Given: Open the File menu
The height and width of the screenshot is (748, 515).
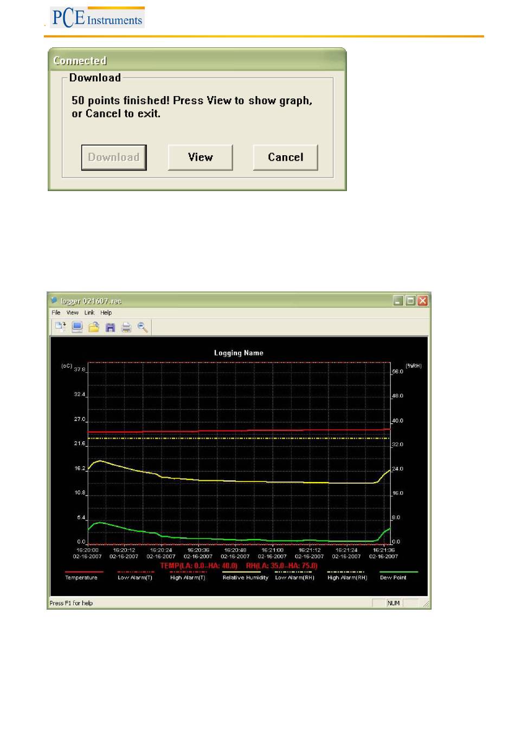Looking at the screenshot, I should pos(56,313).
